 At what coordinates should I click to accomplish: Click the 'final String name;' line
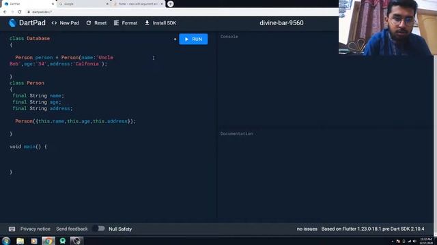38,95
